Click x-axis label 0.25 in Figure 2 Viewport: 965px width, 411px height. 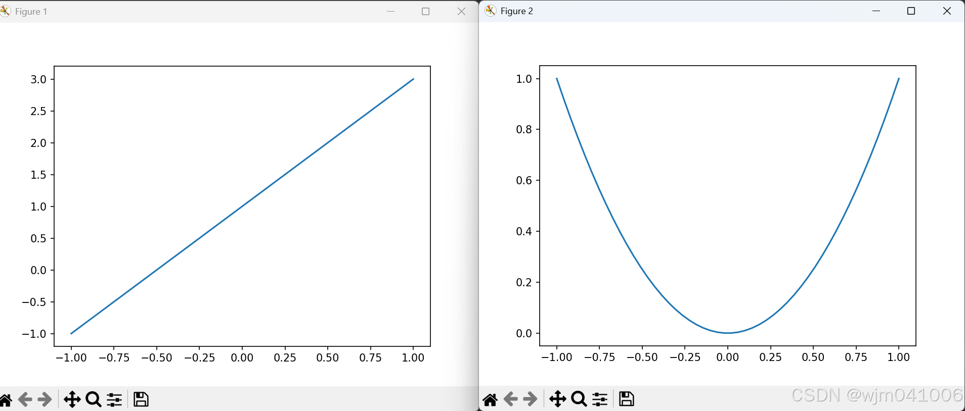(770, 357)
